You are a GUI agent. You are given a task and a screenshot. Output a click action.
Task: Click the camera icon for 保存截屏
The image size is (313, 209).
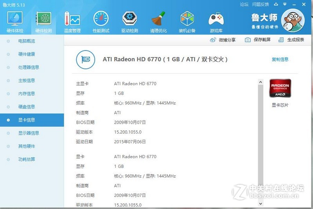click(x=248, y=40)
